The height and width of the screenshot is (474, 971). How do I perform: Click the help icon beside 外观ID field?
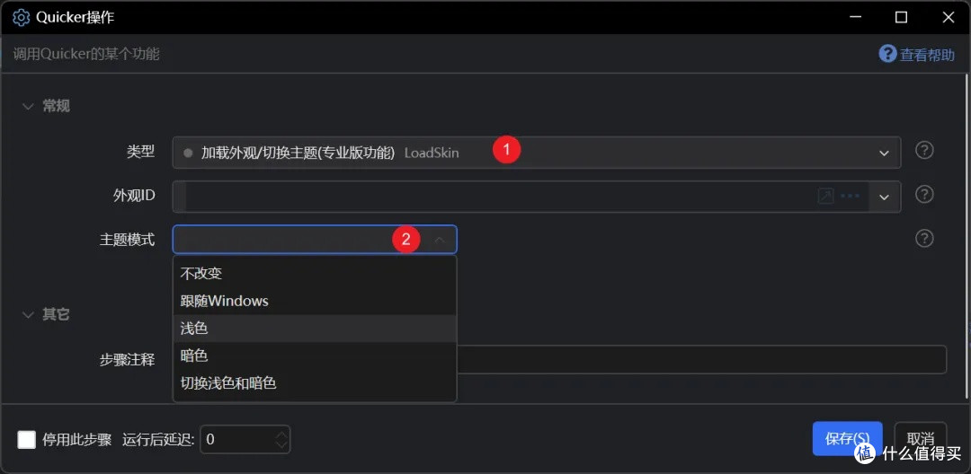(x=924, y=195)
